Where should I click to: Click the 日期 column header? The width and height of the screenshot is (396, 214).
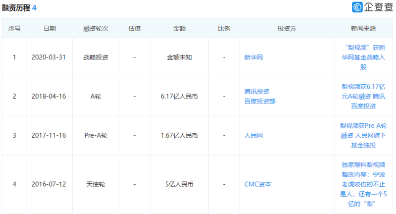pos(49,28)
